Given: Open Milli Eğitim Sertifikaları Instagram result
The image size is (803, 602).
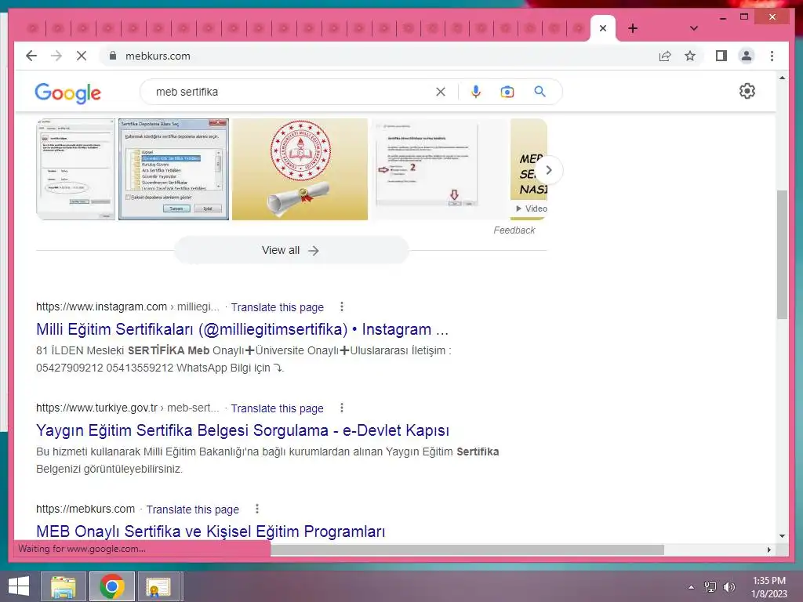Looking at the screenshot, I should 242,329.
